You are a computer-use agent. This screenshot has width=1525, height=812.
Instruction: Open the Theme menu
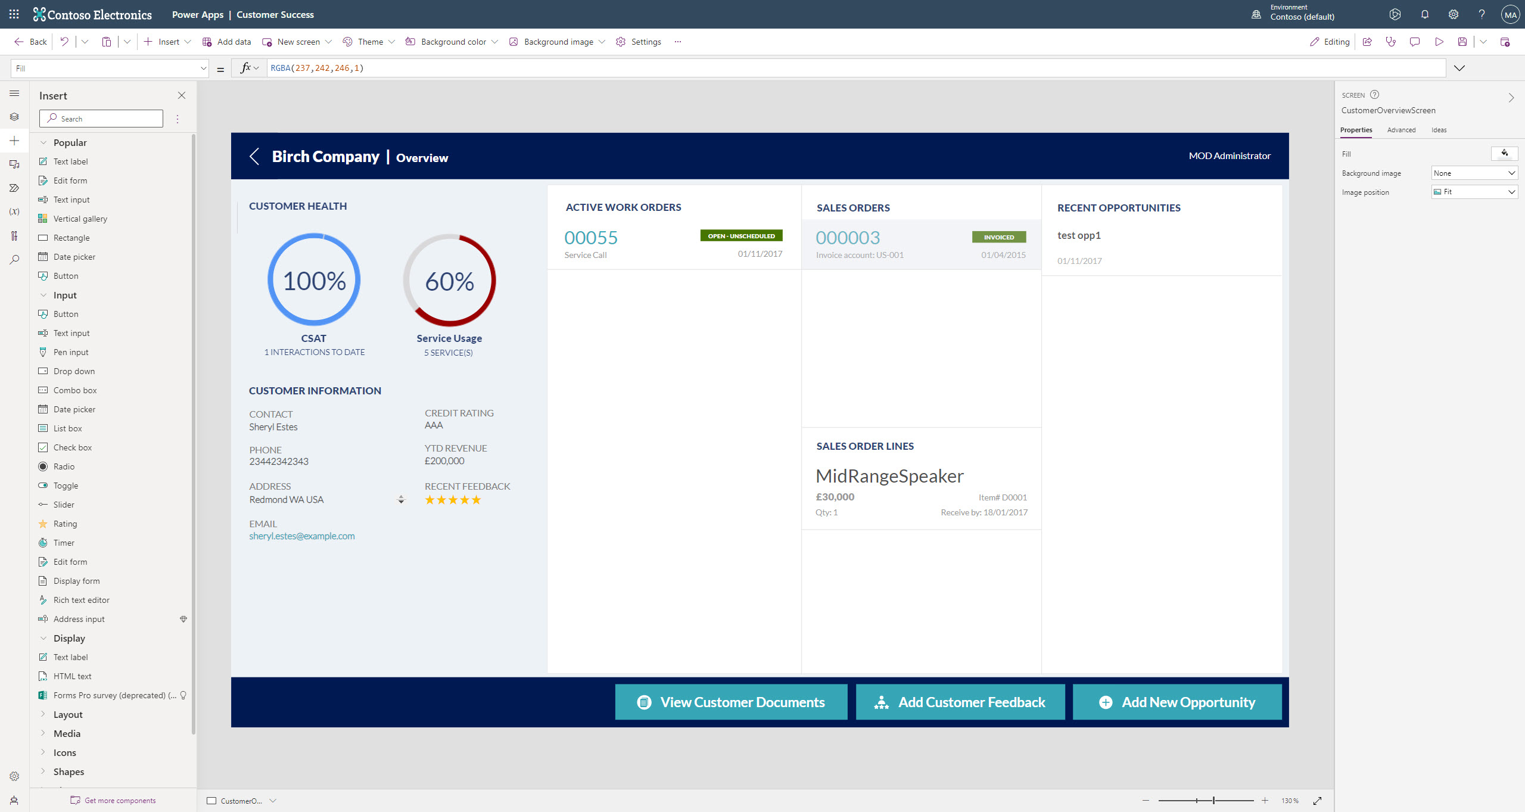point(369,42)
